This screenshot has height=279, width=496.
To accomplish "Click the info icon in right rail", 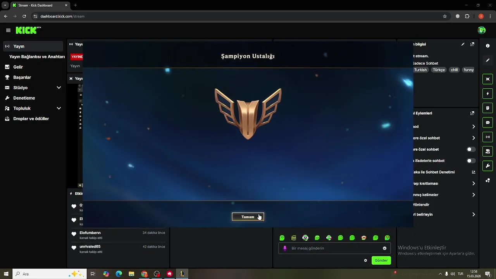I will point(487,46).
